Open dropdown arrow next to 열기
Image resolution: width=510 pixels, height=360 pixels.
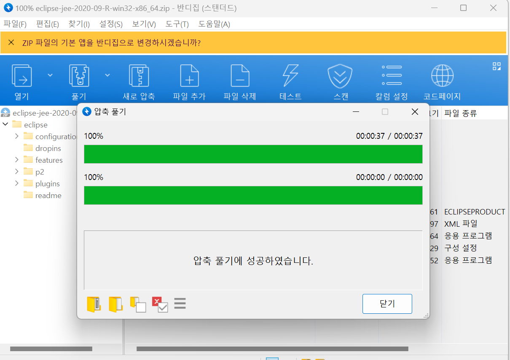tap(50, 75)
